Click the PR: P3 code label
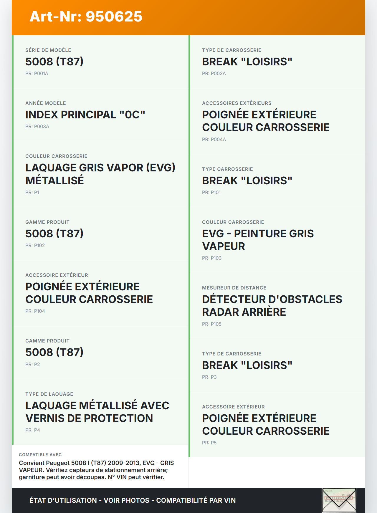377x513 pixels. click(209, 377)
